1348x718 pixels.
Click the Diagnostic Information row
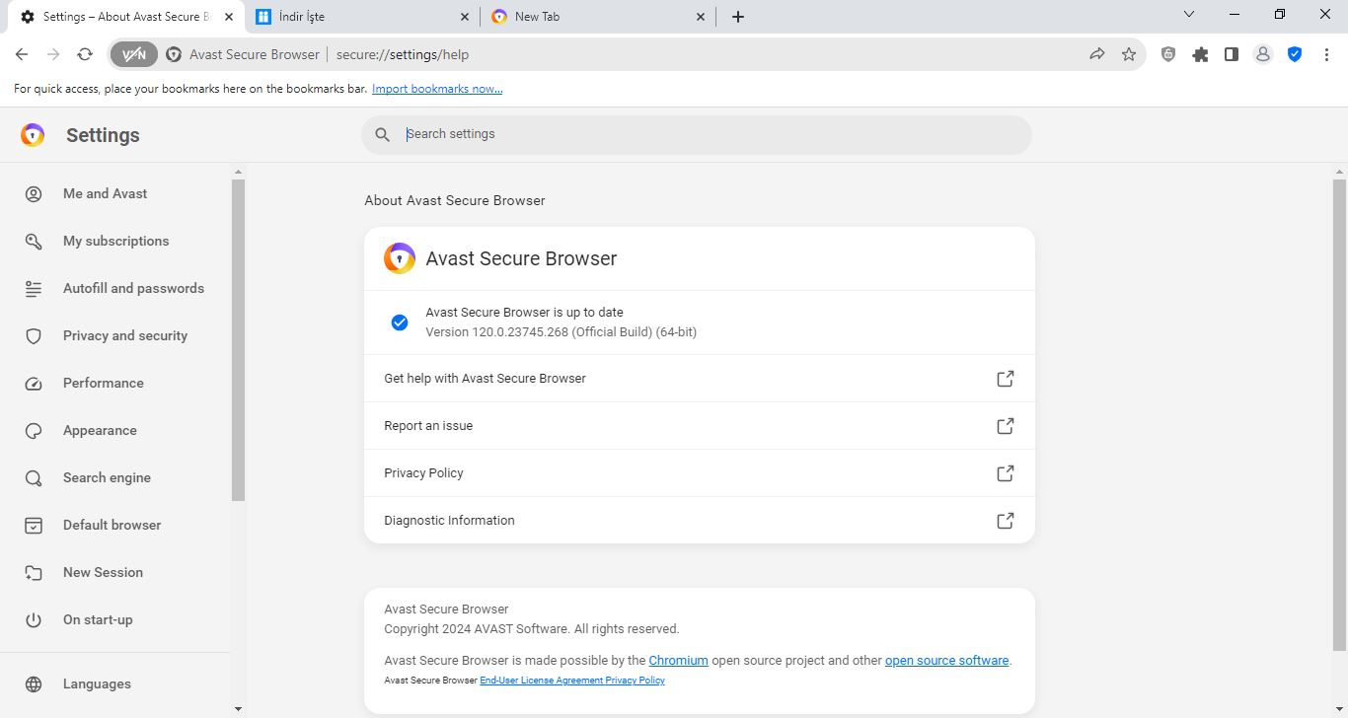pos(699,521)
